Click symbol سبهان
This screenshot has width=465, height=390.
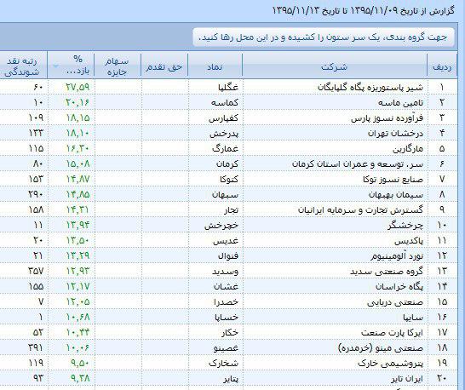[x=225, y=194]
